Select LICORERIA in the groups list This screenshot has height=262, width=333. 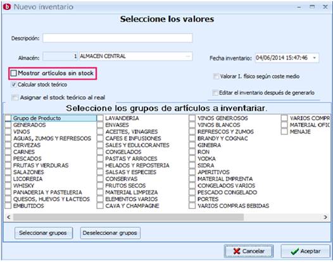28,179
